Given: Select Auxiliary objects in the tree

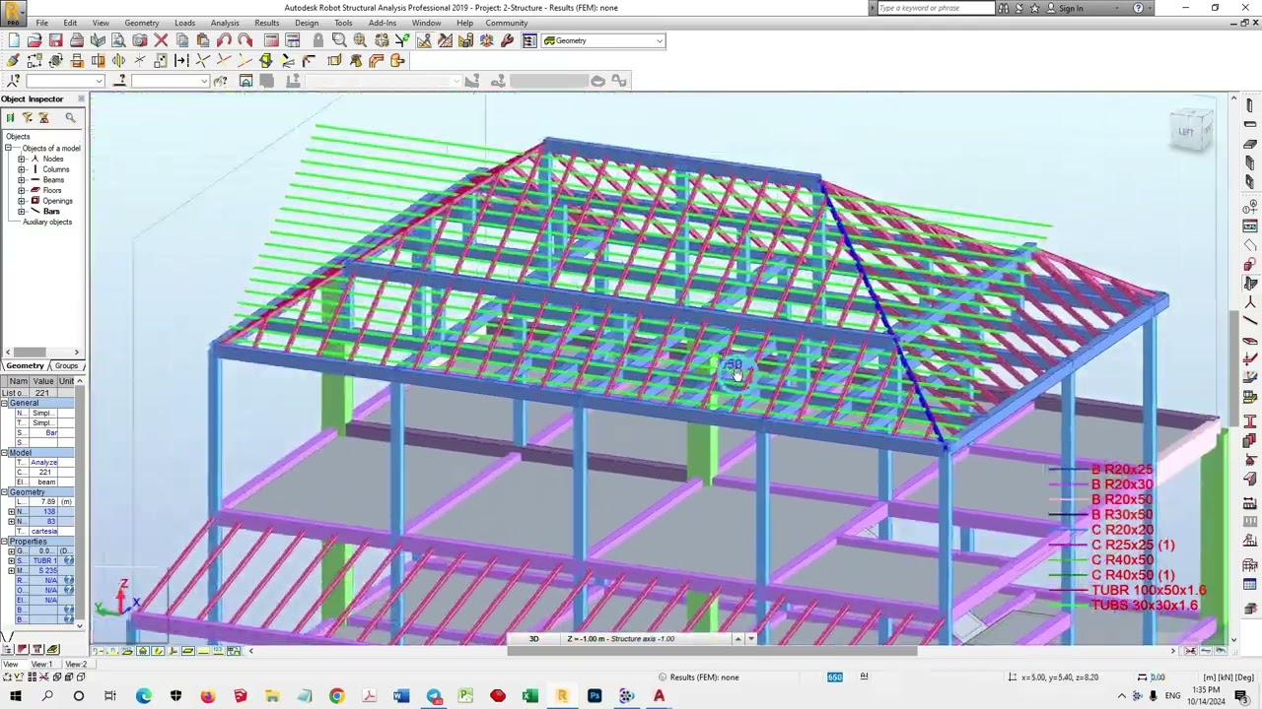Looking at the screenshot, I should tap(47, 222).
